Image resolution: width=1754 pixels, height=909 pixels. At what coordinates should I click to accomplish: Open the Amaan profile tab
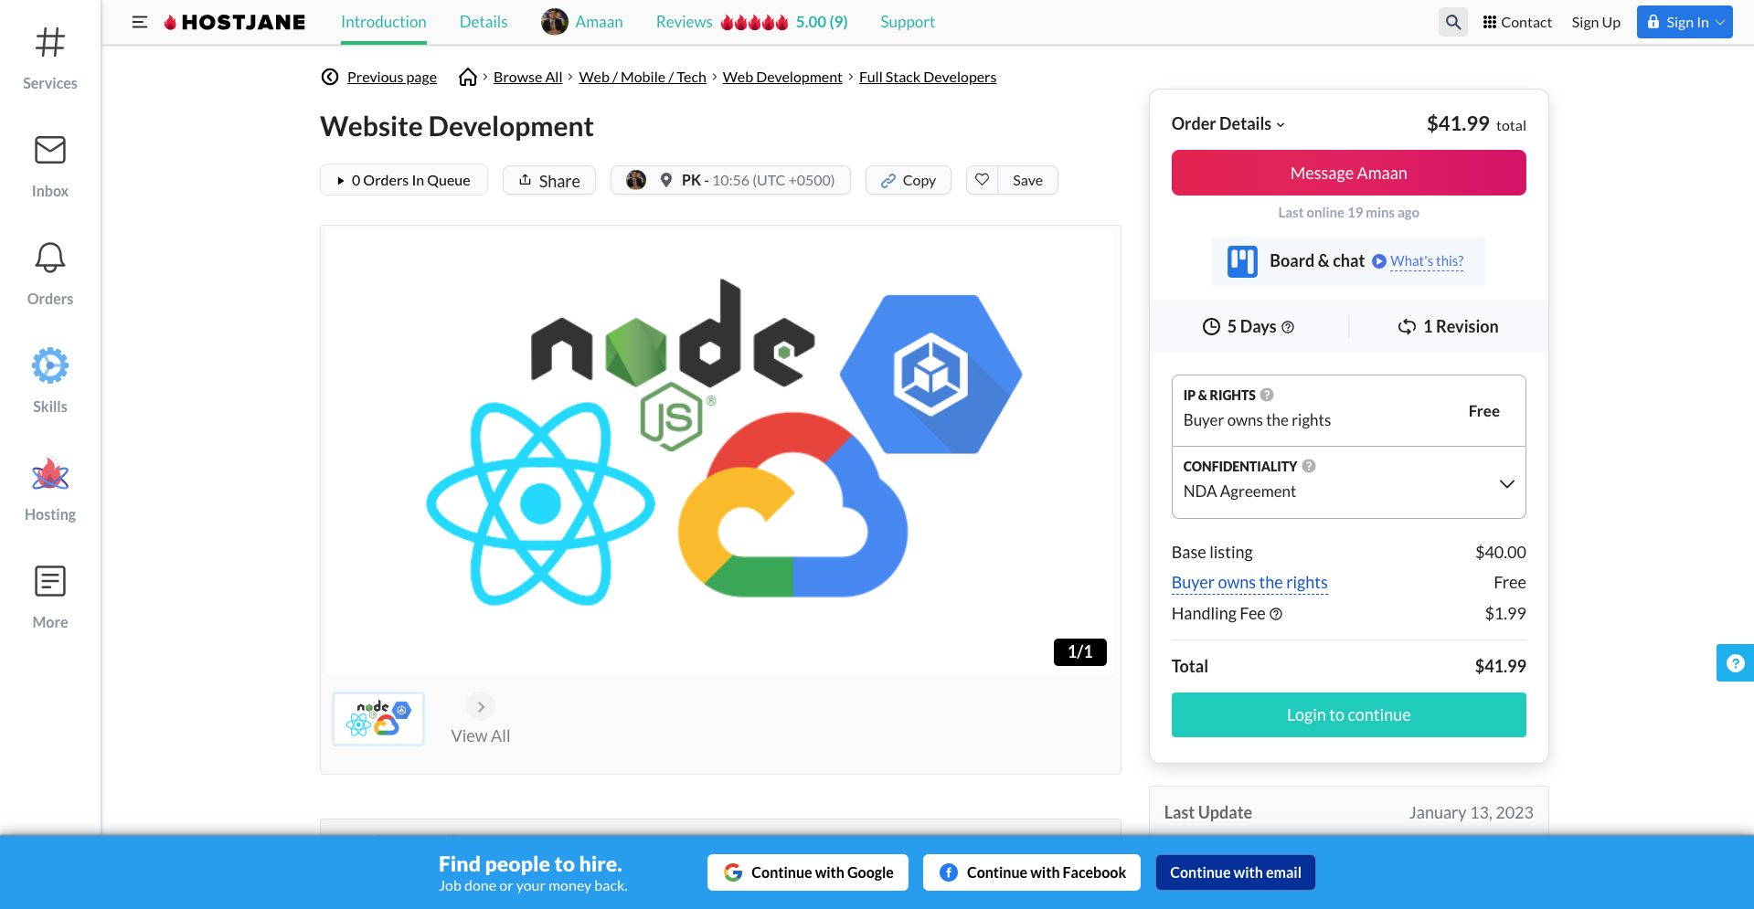pos(582,22)
